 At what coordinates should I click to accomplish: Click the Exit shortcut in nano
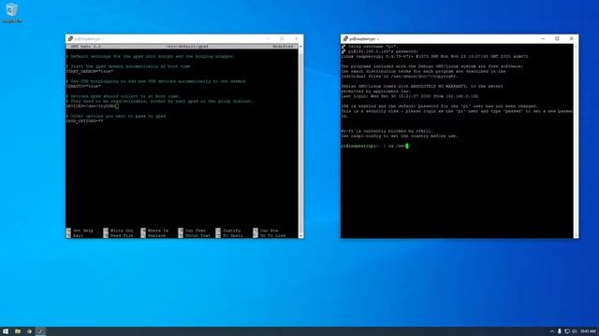(75, 236)
